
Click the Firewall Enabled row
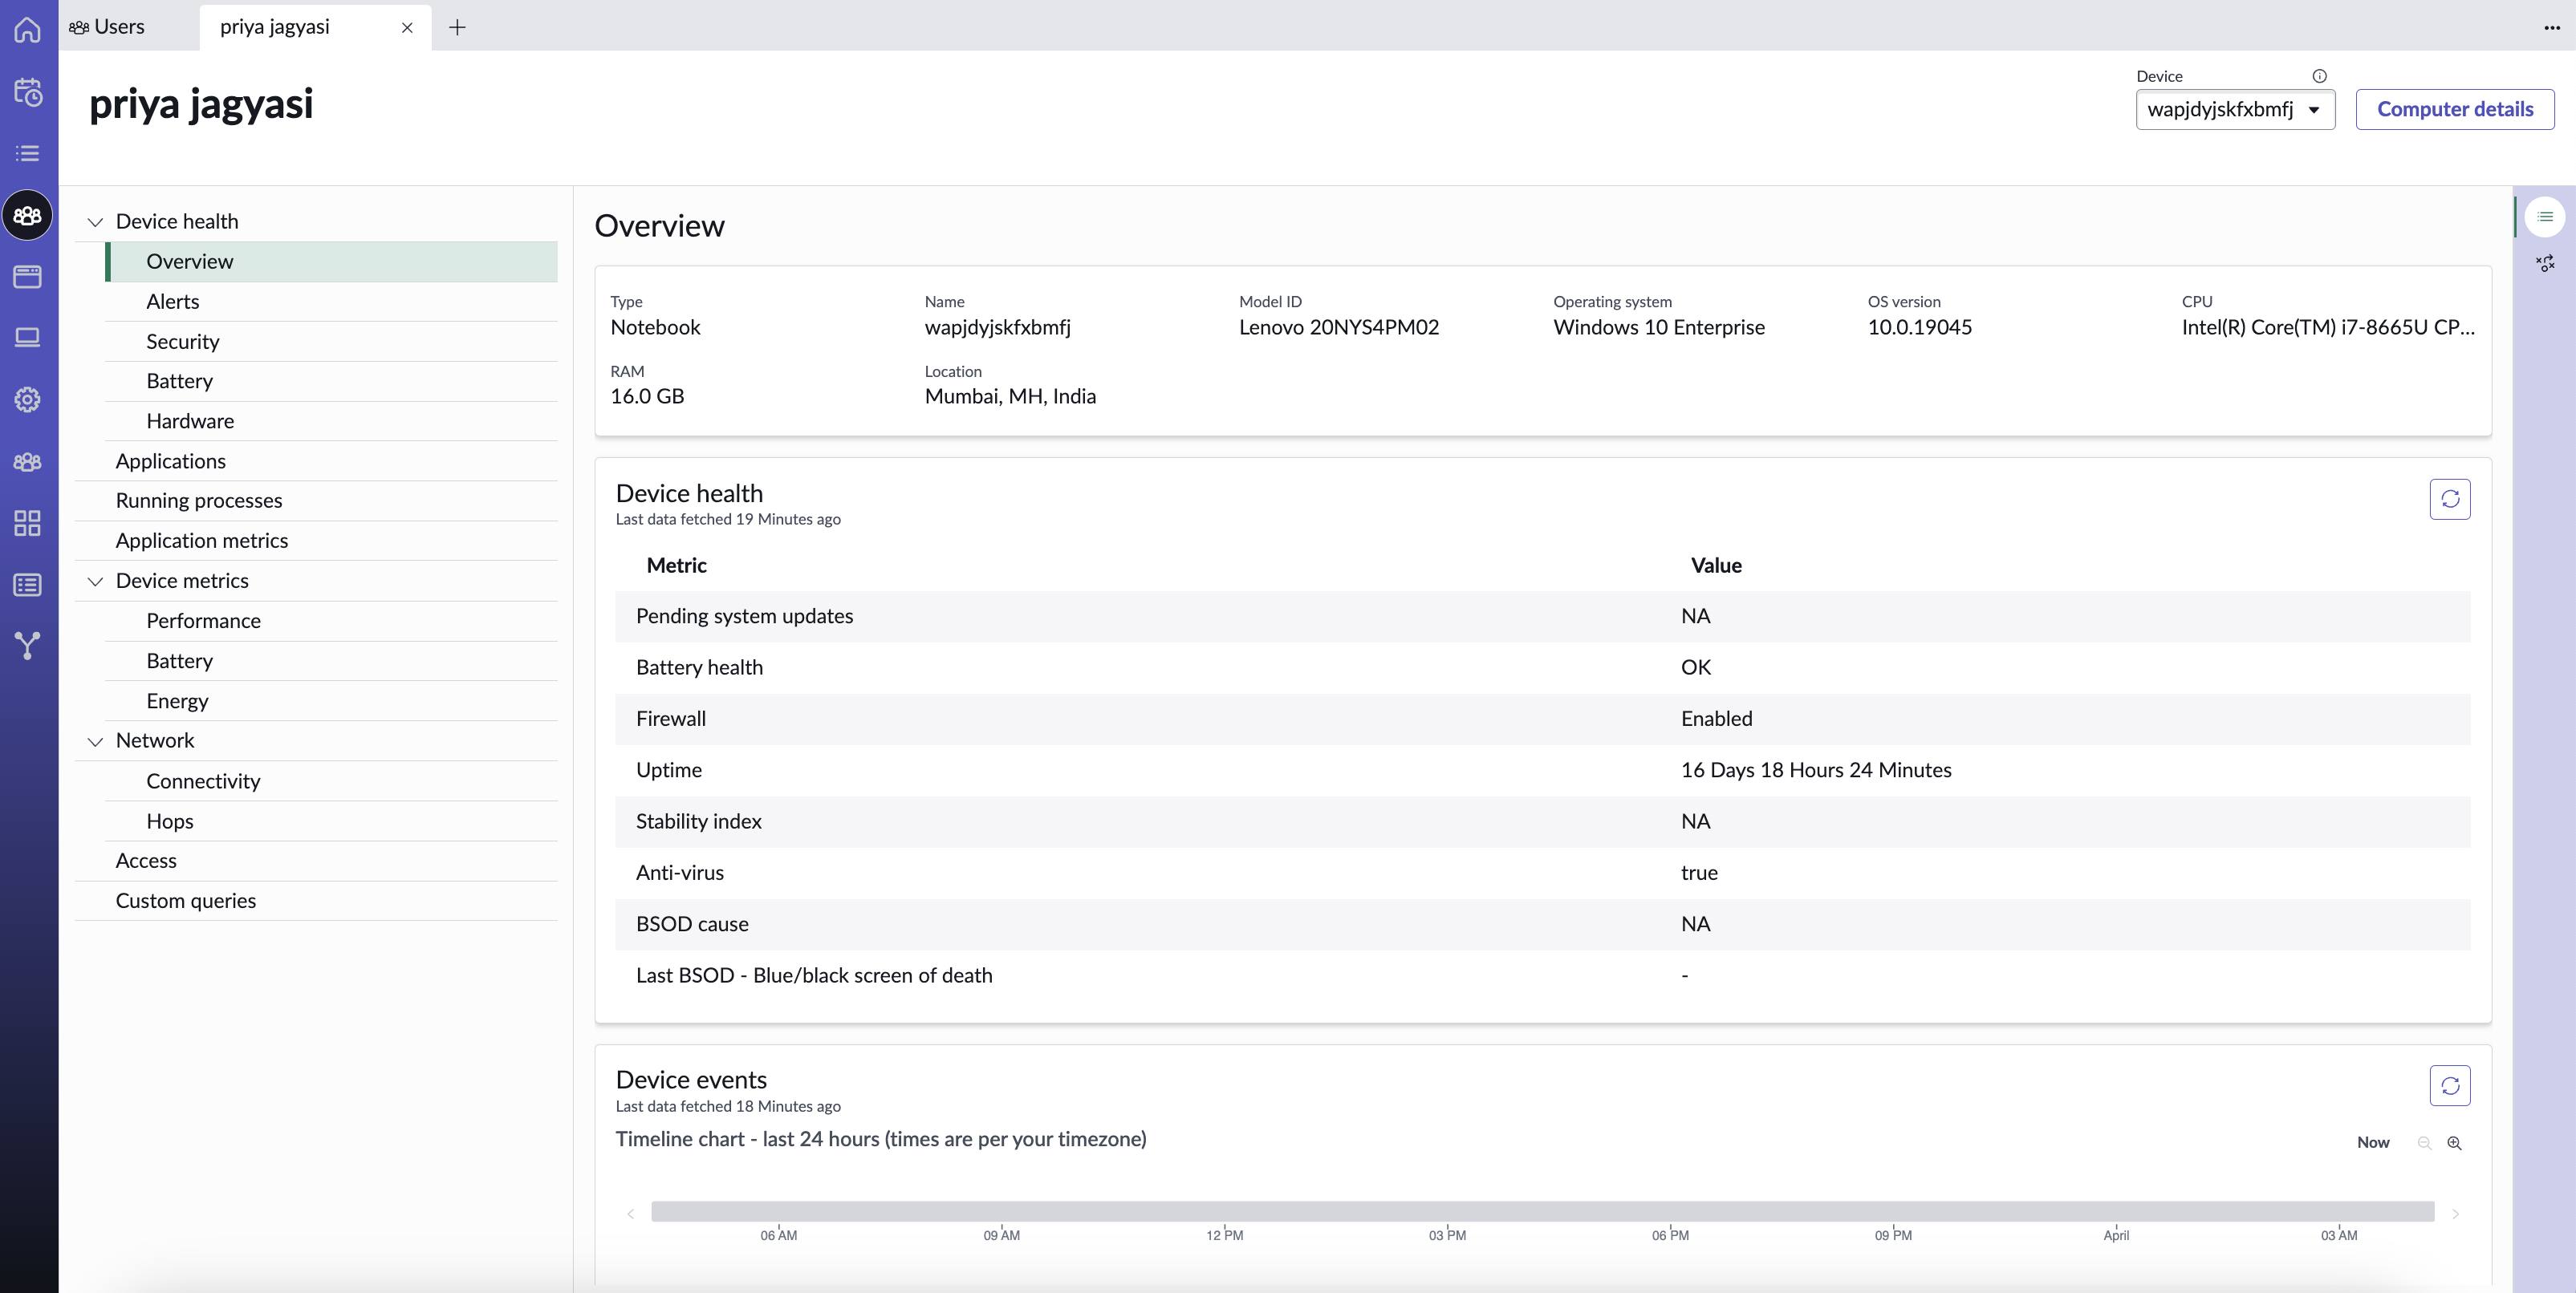click(1542, 719)
